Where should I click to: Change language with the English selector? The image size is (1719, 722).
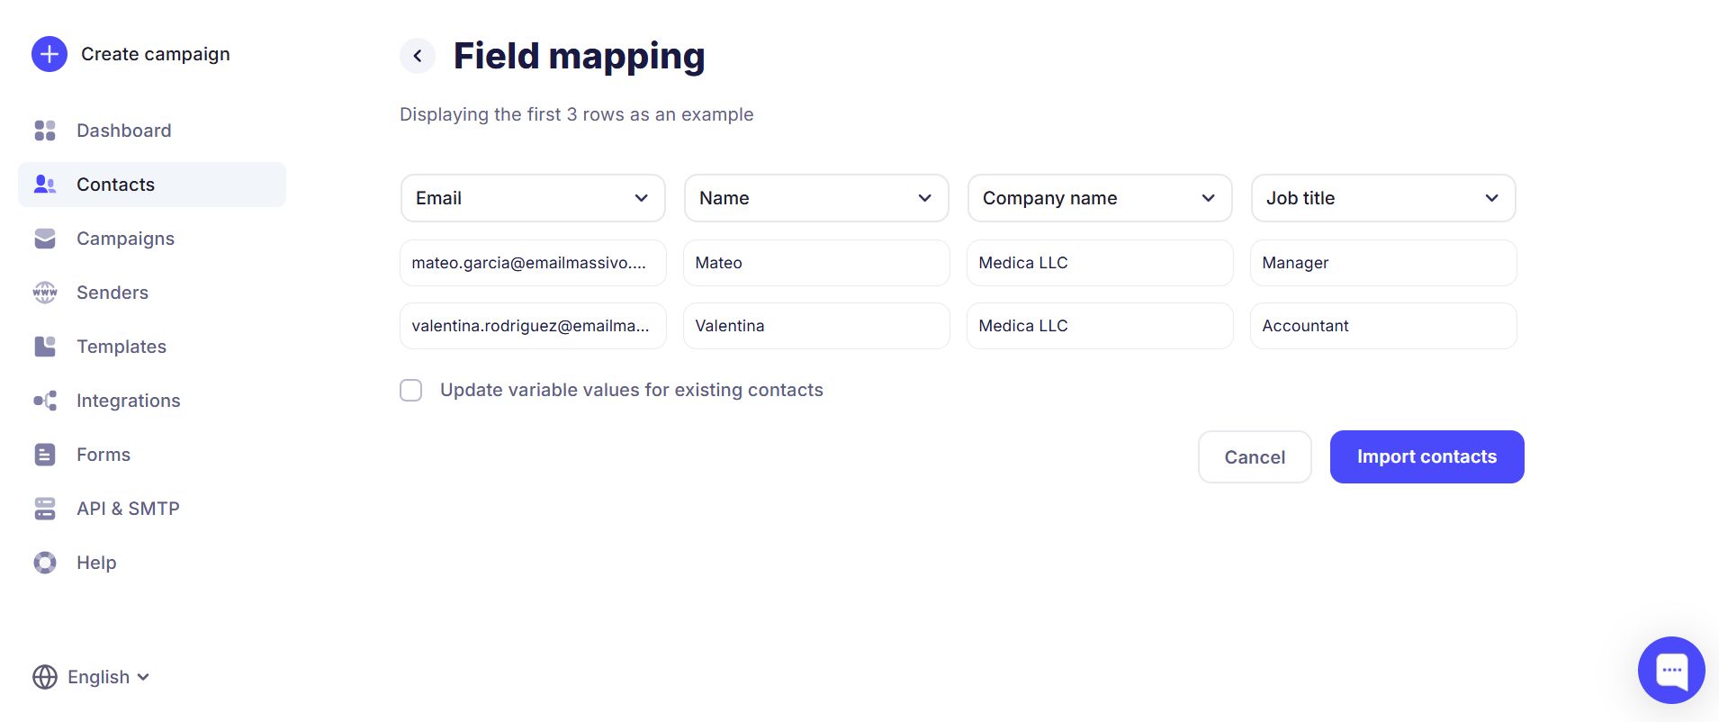tap(92, 677)
